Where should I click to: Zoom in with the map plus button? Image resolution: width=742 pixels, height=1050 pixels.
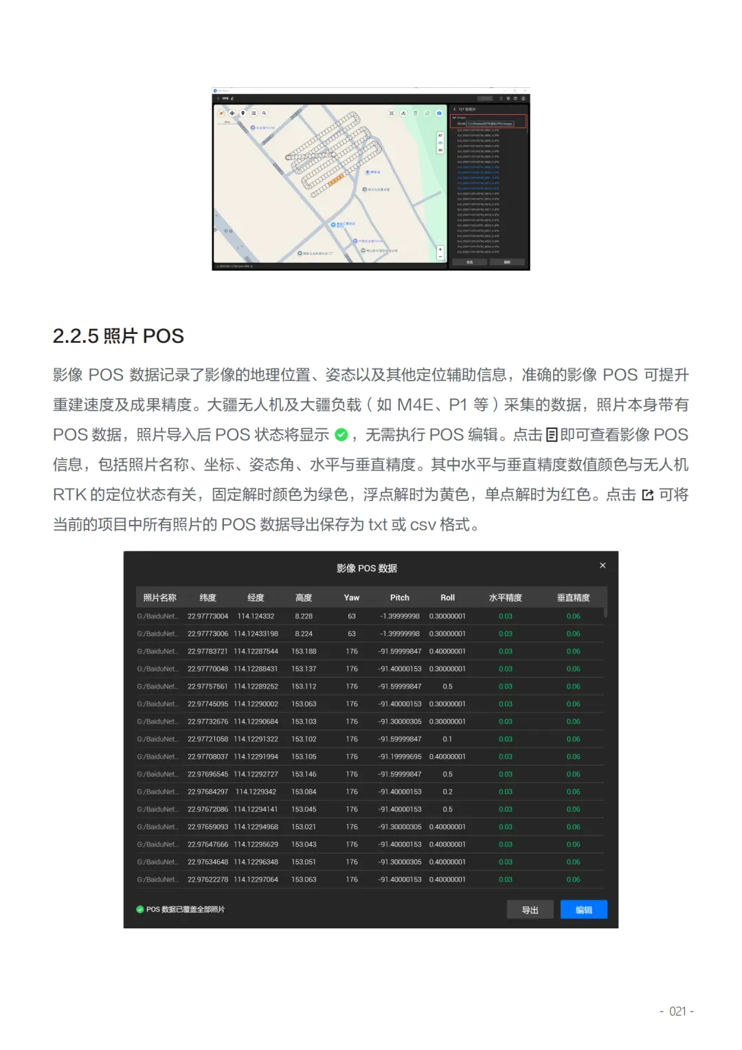point(440,249)
